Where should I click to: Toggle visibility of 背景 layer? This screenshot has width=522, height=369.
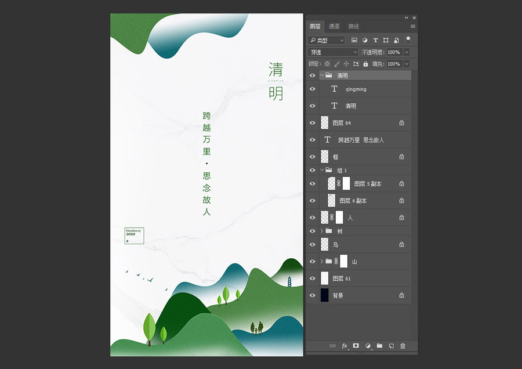coord(312,295)
